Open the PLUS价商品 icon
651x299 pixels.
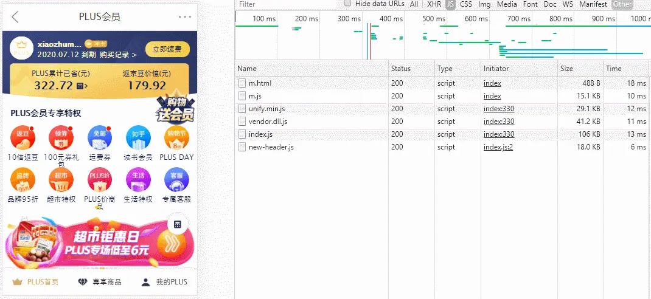pos(100,179)
